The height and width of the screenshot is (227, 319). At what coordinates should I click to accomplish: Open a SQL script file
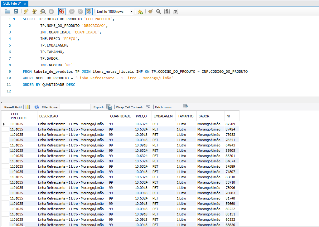click(x=7, y=12)
